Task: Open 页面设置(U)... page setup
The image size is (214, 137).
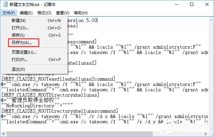Action: click(x=34, y=52)
